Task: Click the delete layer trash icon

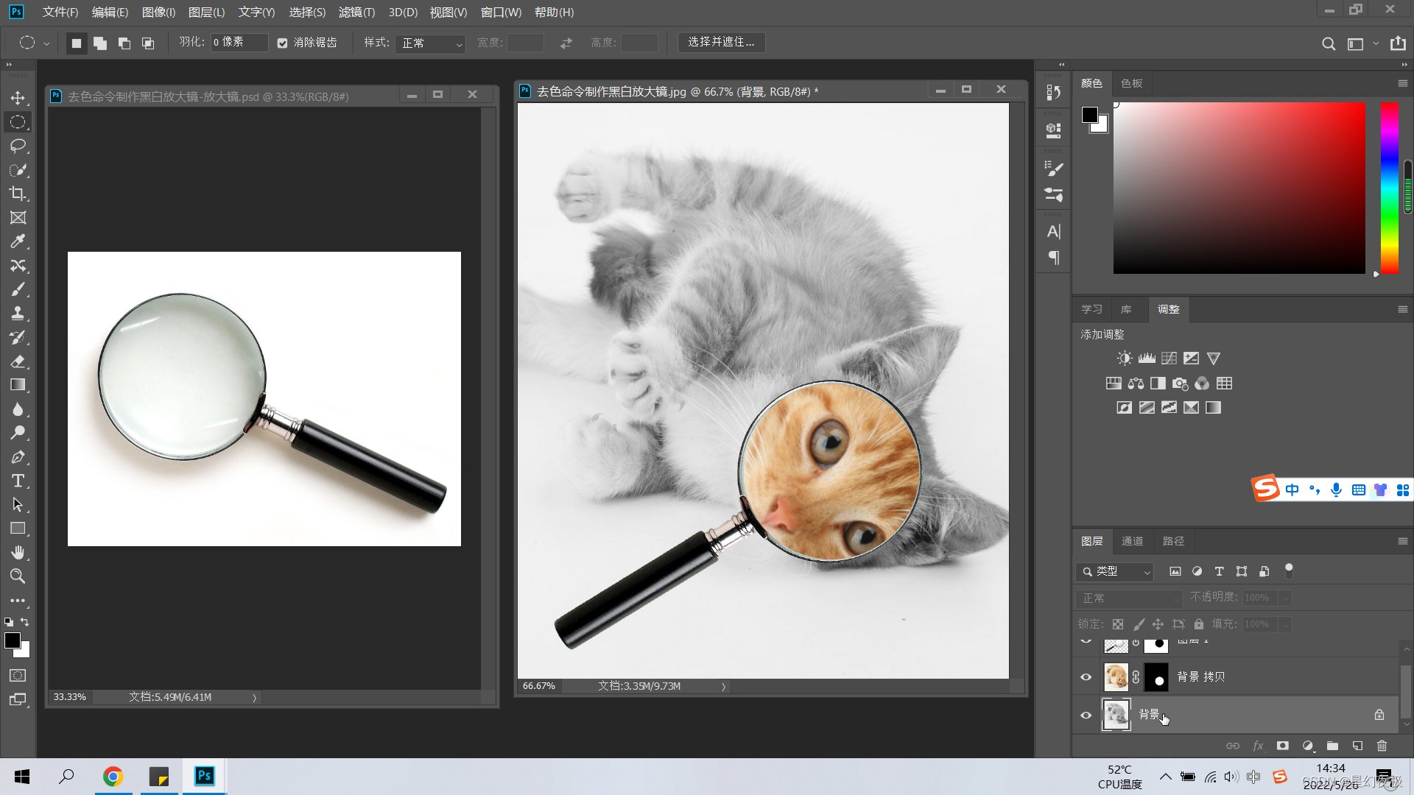Action: [x=1382, y=746]
